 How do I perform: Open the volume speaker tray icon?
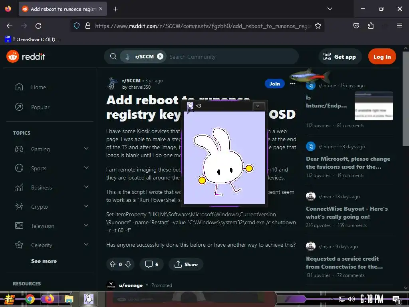[x=351, y=299]
